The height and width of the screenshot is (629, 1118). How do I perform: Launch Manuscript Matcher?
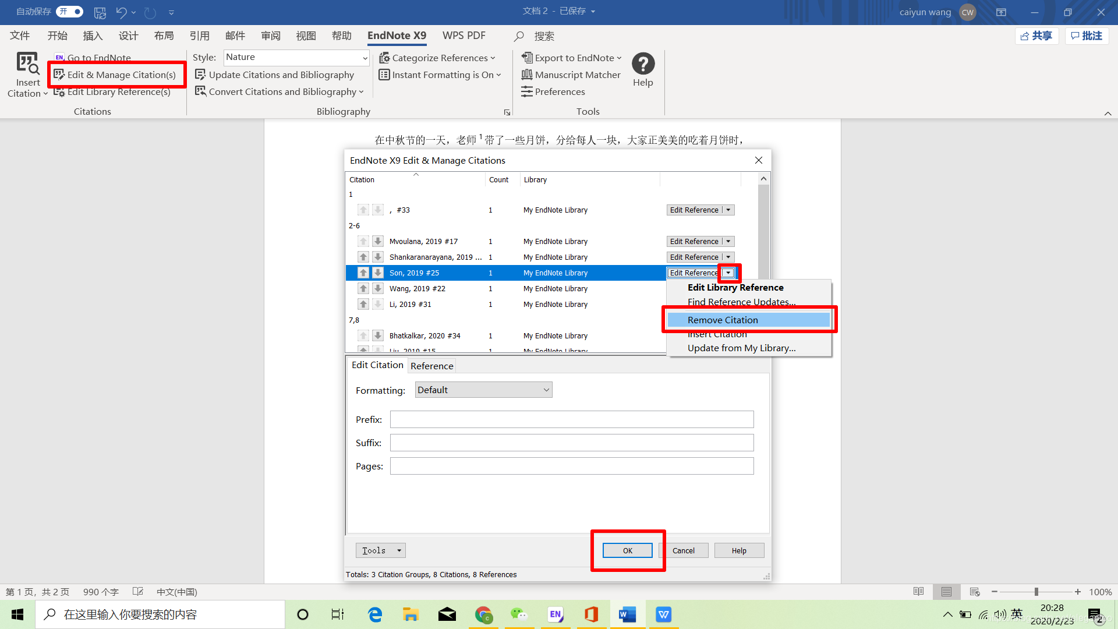pyautogui.click(x=571, y=75)
